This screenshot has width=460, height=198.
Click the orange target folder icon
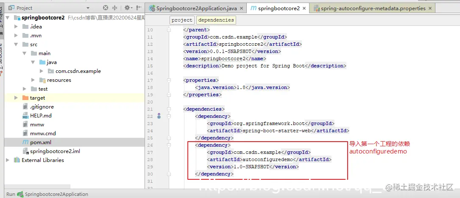25,98
